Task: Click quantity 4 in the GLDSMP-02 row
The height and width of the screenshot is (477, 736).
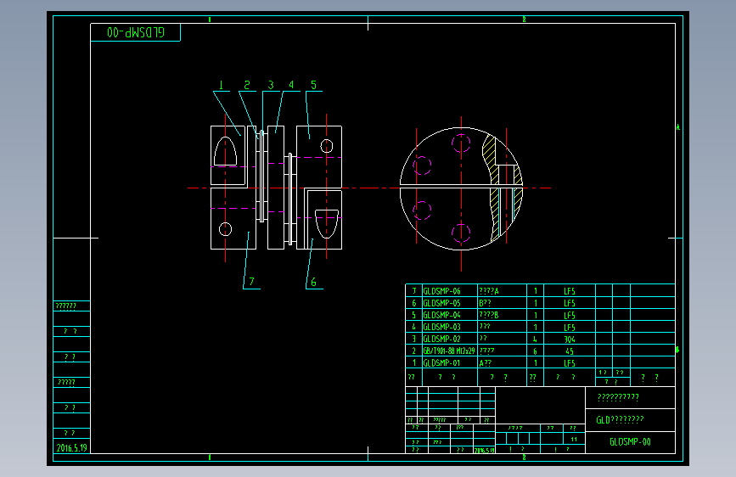Action: 535,339
